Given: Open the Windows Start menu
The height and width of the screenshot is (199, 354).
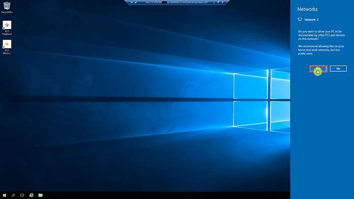Looking at the screenshot, I should click(4, 195).
